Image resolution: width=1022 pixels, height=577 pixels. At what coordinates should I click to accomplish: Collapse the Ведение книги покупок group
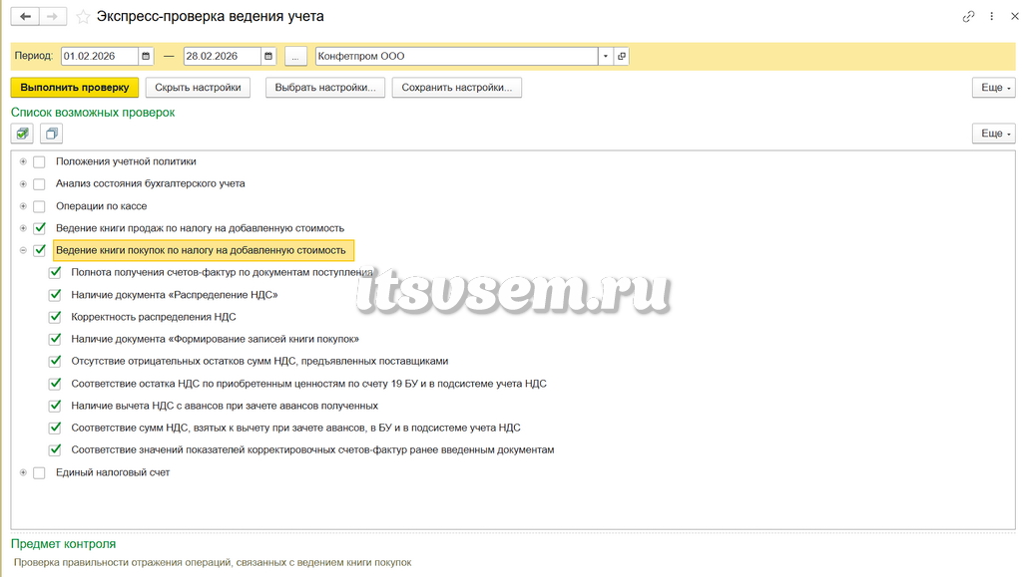click(x=23, y=250)
